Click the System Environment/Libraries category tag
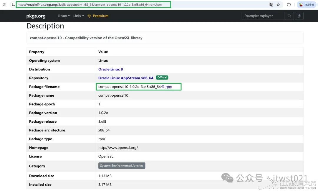 click(122, 166)
